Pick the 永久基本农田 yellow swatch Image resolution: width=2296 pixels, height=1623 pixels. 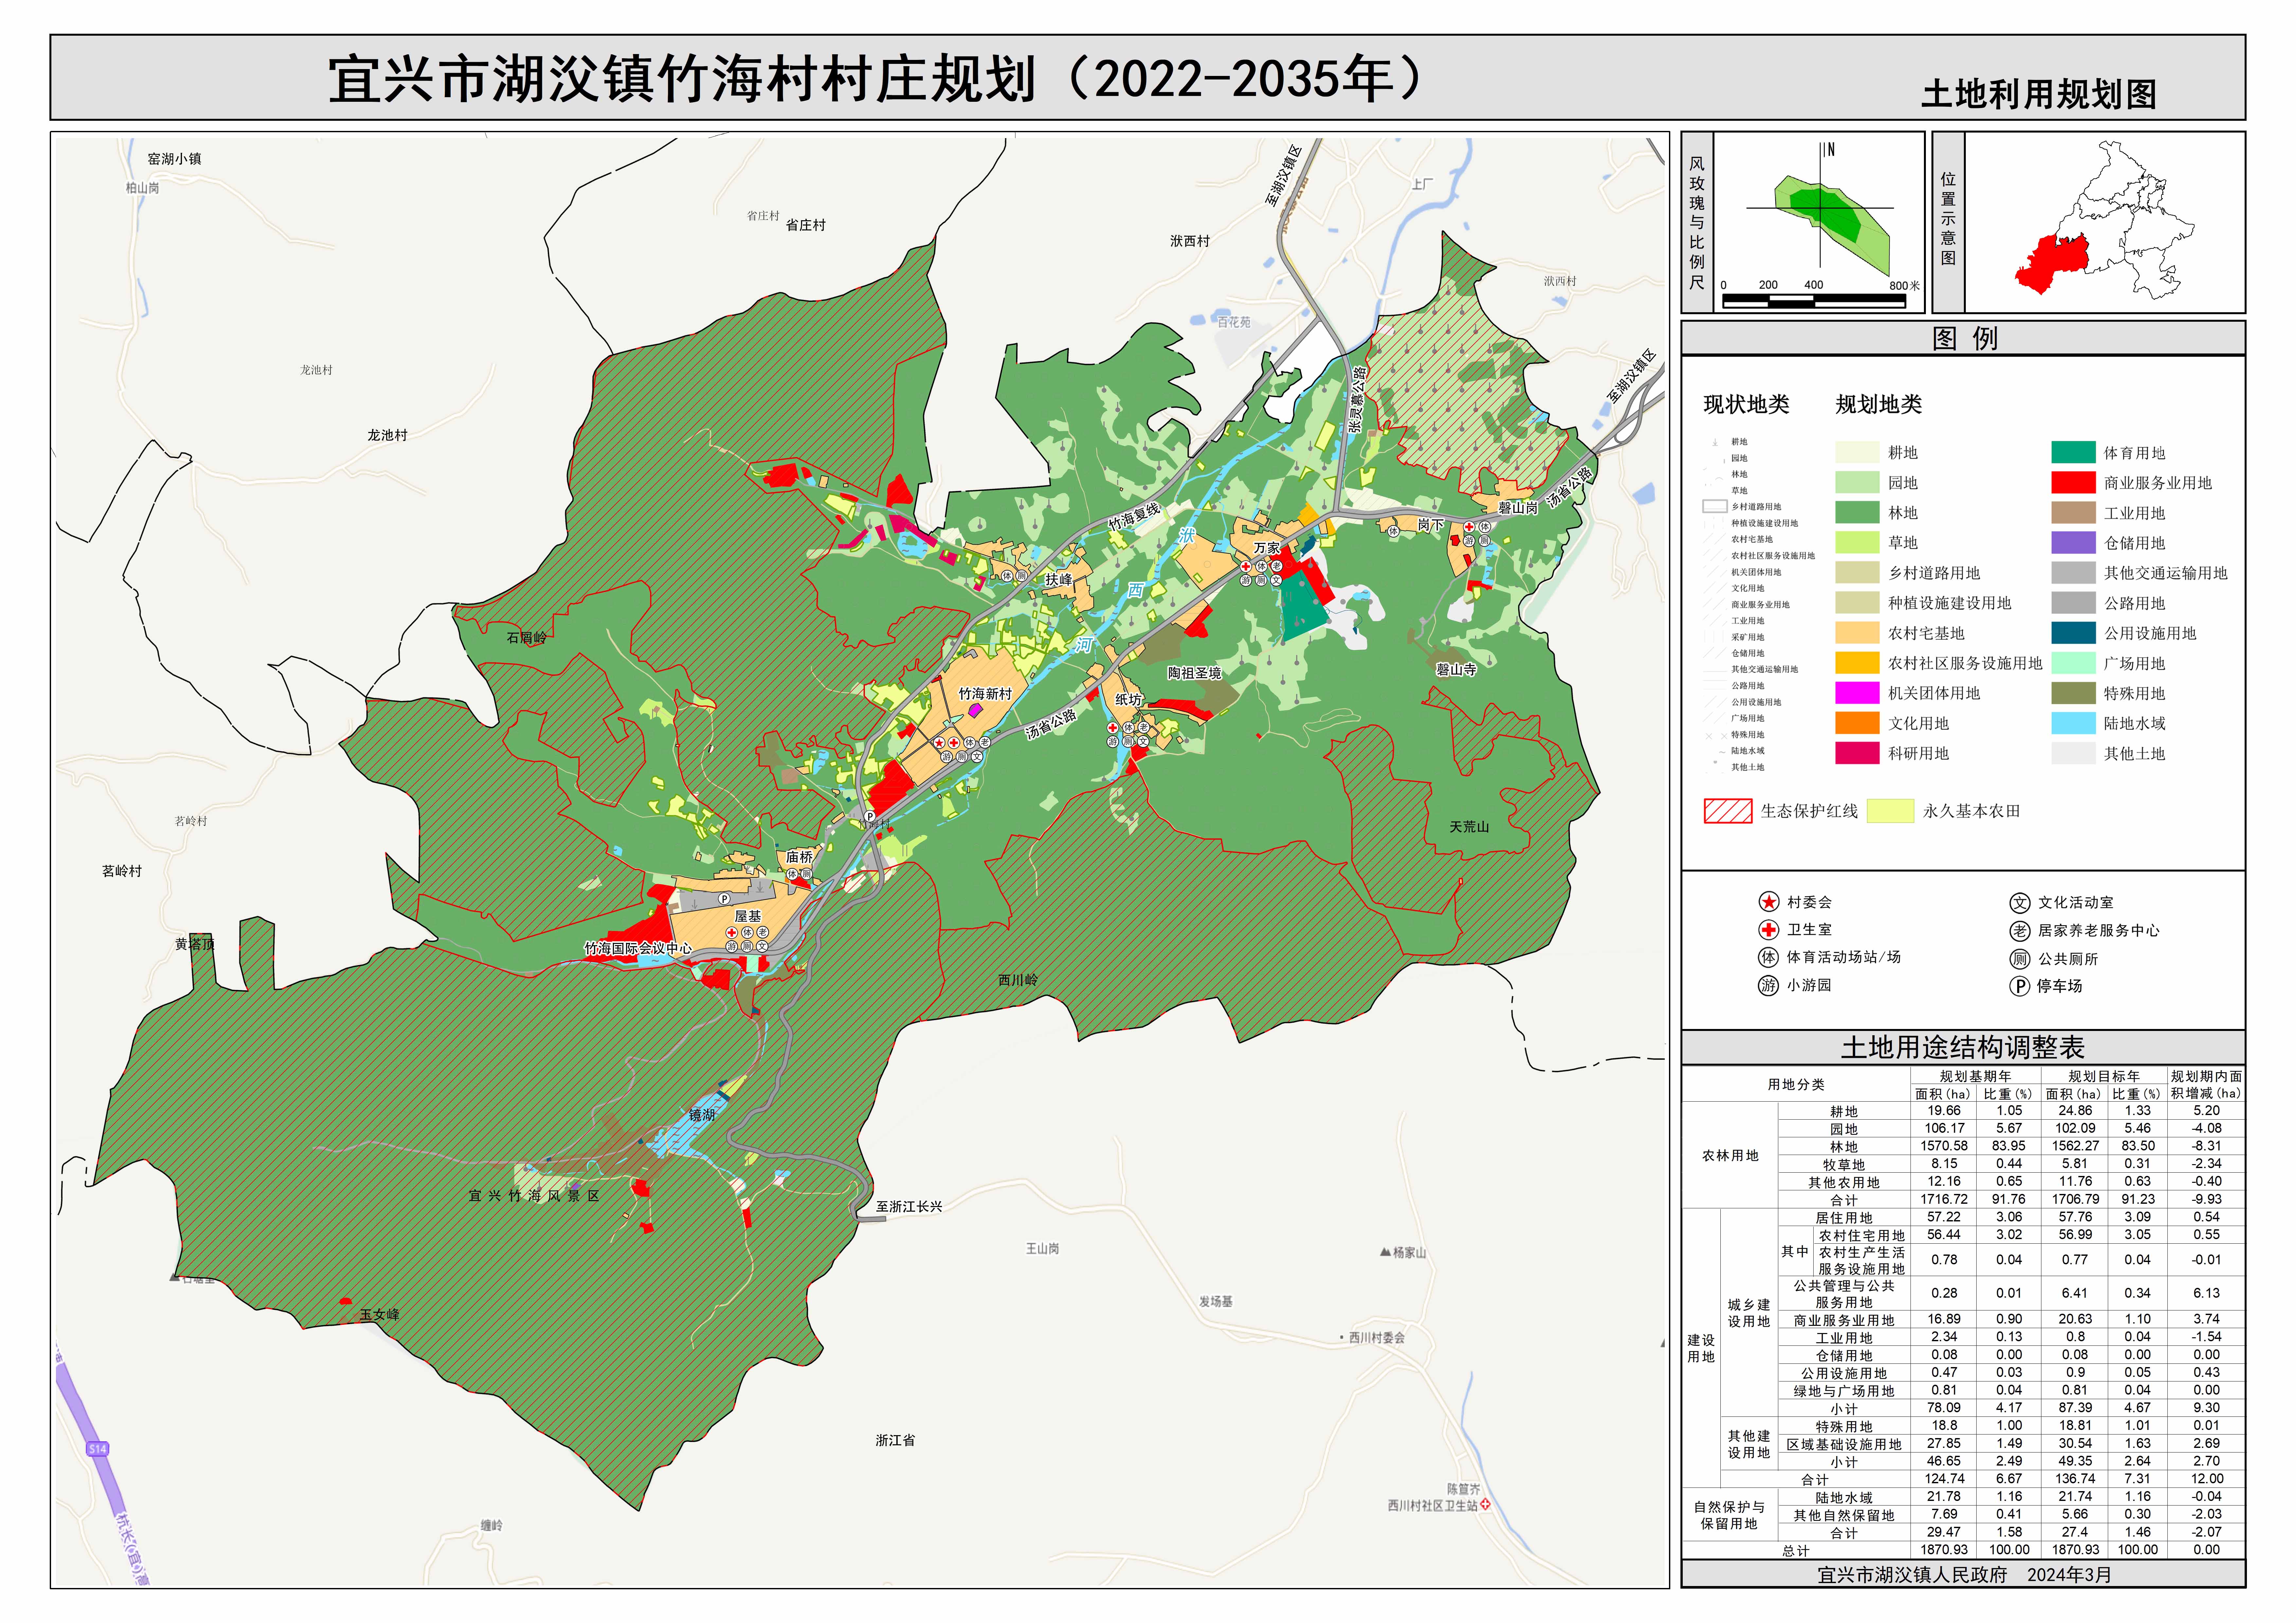1890,811
